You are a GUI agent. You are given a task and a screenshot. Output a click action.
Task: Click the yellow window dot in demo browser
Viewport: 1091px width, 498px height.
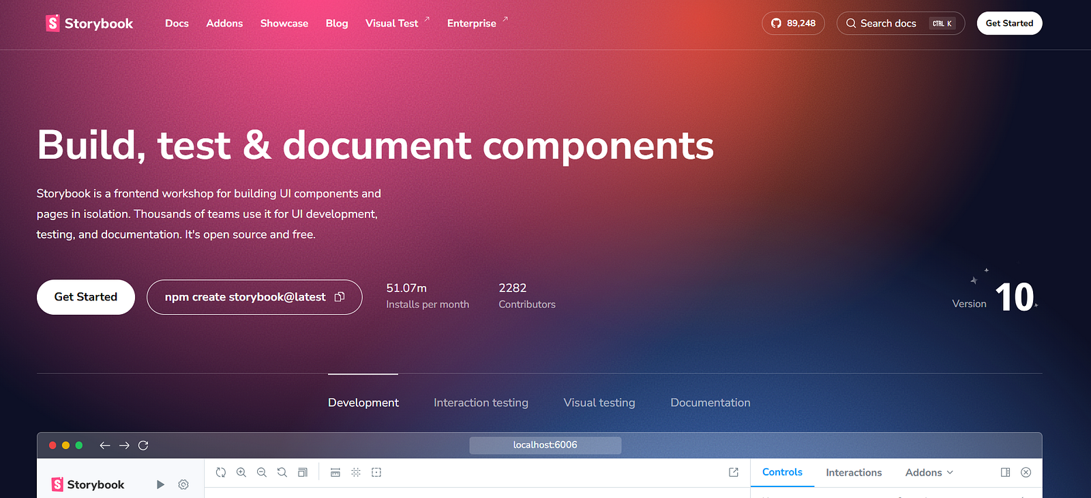click(65, 446)
